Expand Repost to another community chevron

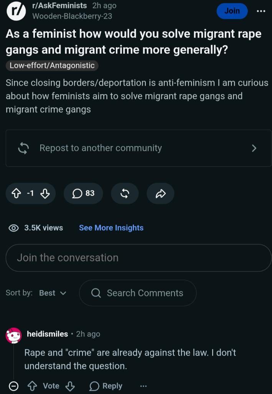click(254, 148)
